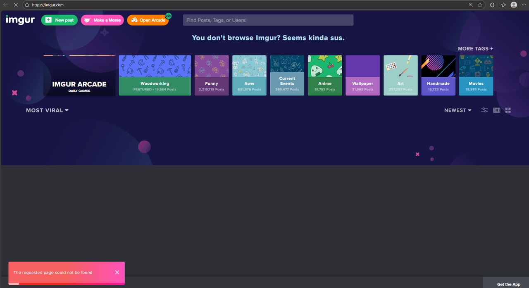Click the Imgur logo
The image size is (529, 288).
click(x=20, y=20)
